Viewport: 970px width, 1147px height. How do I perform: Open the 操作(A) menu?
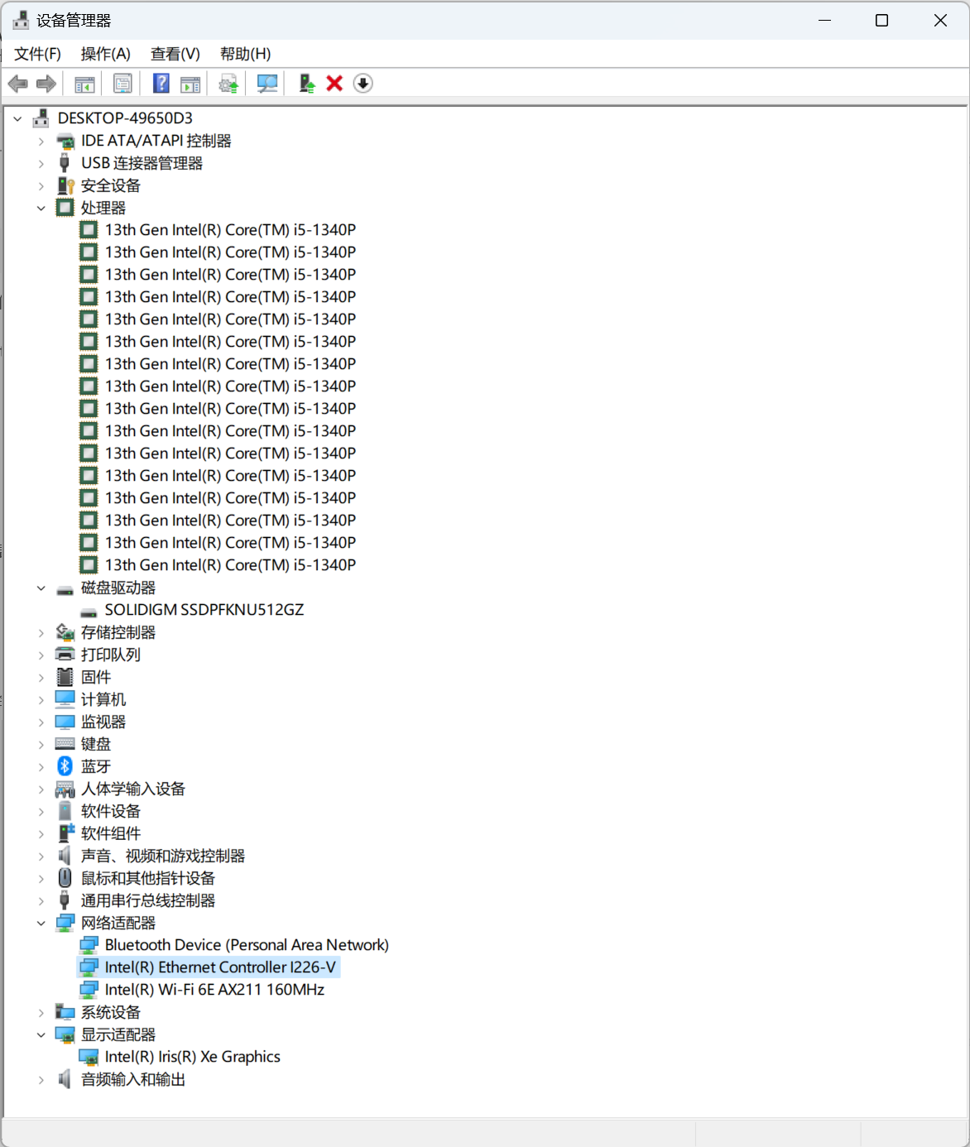point(105,54)
